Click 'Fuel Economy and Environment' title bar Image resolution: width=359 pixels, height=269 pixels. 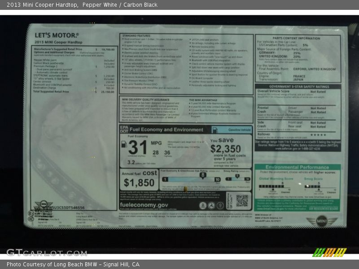tap(166, 130)
